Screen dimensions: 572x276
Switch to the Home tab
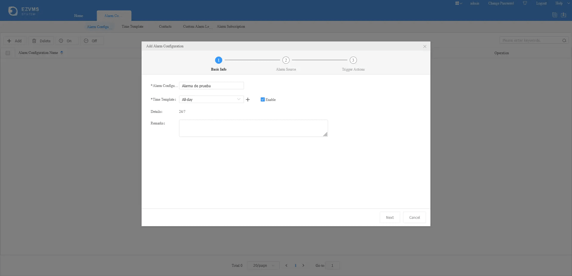tap(79, 16)
